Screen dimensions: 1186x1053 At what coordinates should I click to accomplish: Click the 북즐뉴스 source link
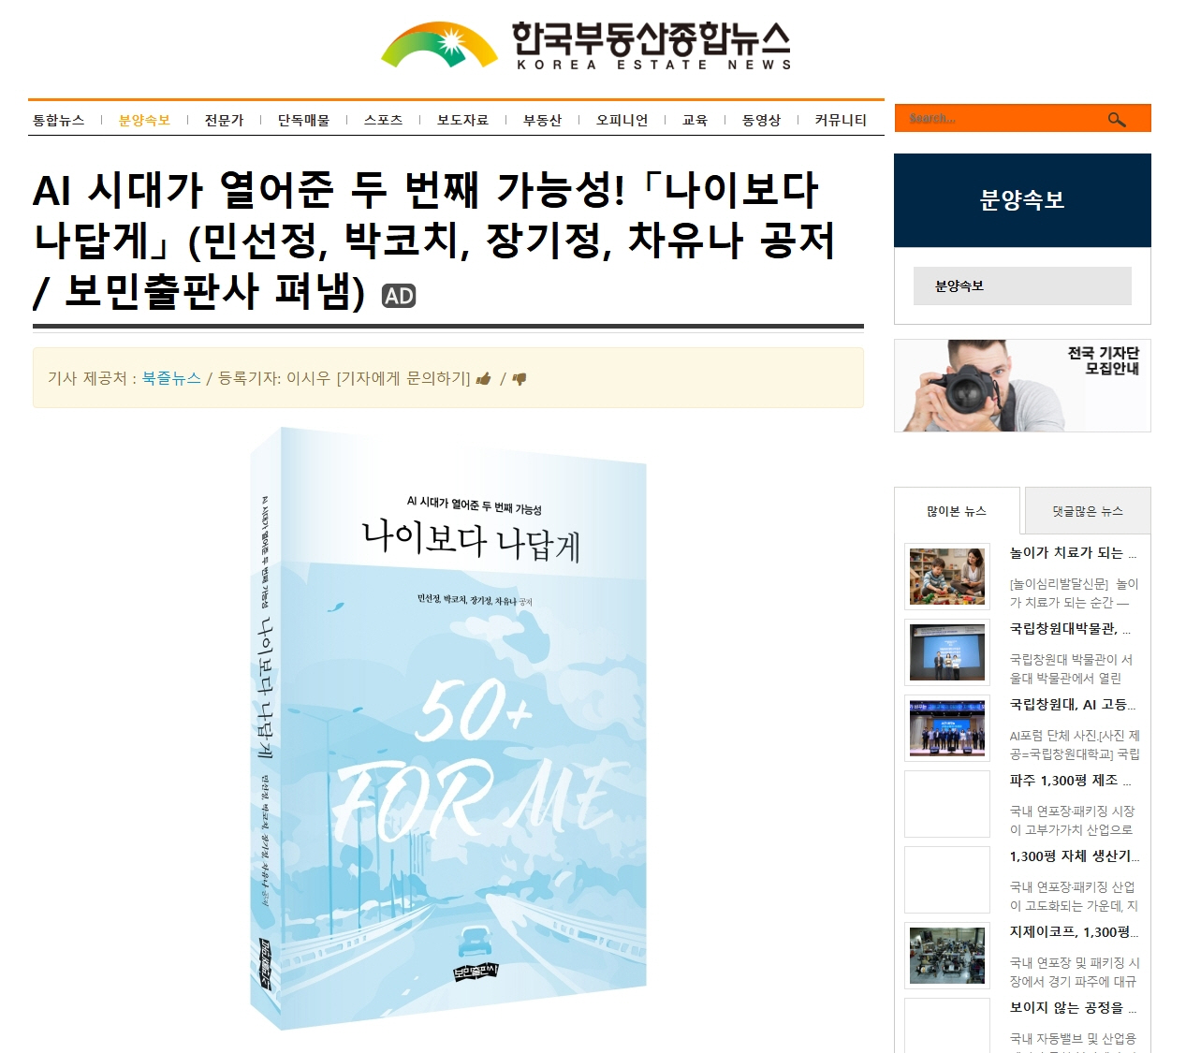[x=171, y=378]
